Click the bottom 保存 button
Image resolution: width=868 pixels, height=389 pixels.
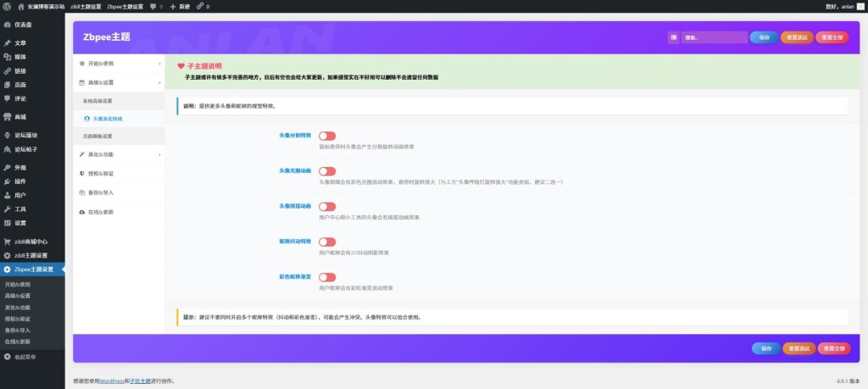(766, 348)
